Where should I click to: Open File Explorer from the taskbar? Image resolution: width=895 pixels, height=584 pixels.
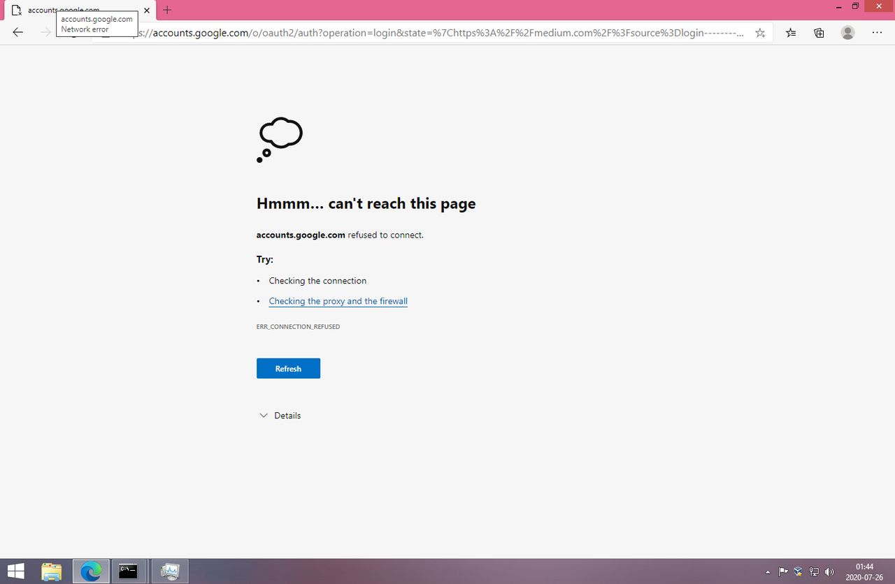coord(52,571)
